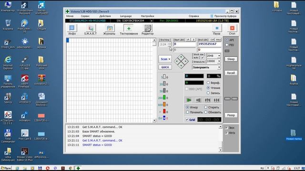Screen dimensions: 305x171
Task: Click the red Стоп icon
Action: (232, 28)
